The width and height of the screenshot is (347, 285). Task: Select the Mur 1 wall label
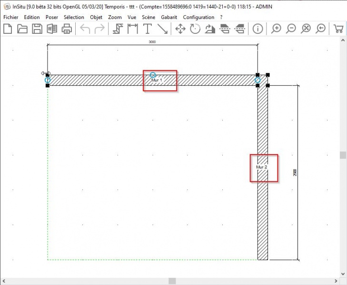157,80
